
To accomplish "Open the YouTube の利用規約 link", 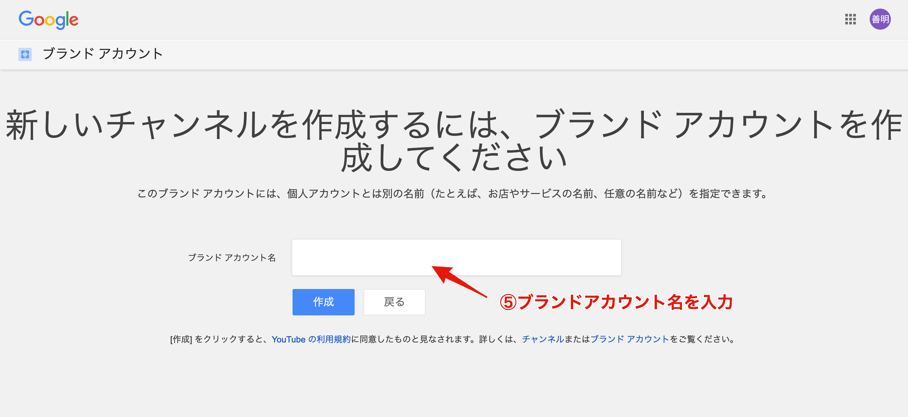I will click(x=311, y=339).
